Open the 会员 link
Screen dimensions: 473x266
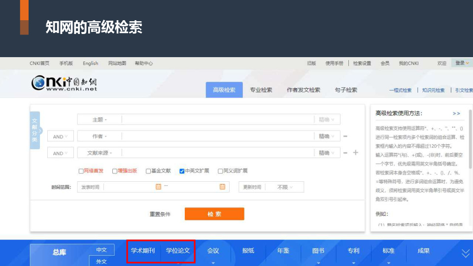point(385,64)
